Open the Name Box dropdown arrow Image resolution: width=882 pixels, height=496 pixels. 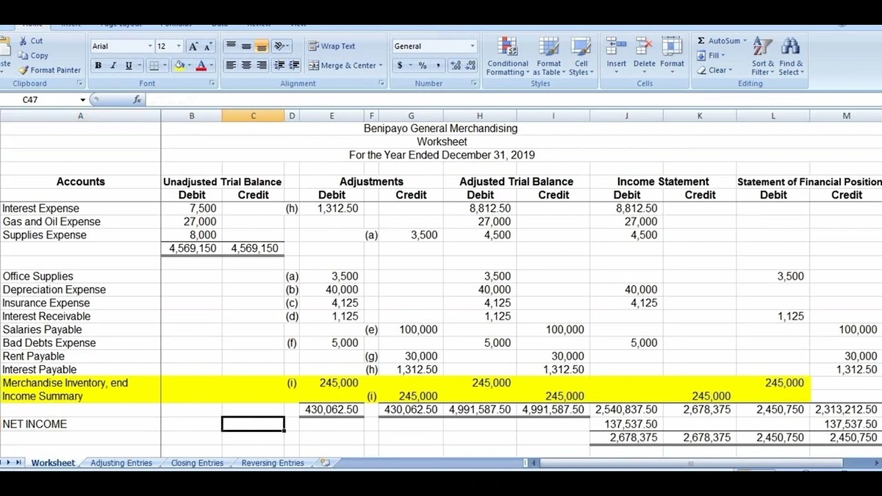[x=82, y=99]
